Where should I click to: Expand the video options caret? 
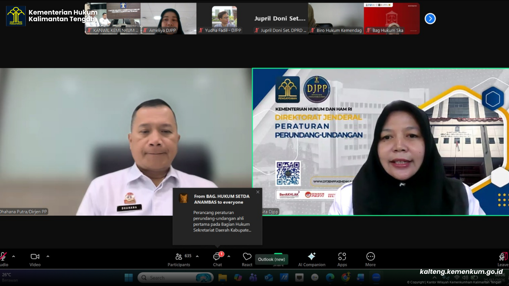(48, 256)
